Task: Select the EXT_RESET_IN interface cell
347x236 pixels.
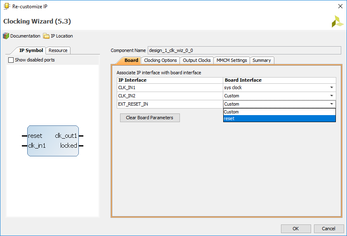Action: 170,104
